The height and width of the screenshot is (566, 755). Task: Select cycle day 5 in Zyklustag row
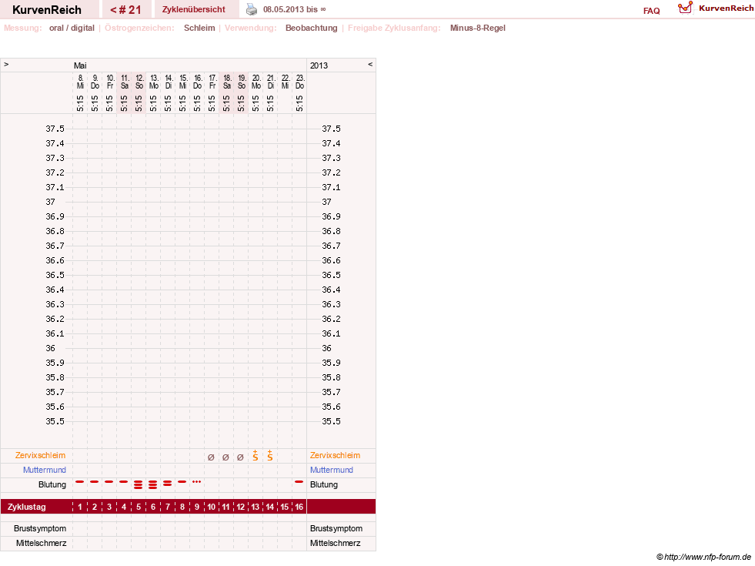[139, 507]
